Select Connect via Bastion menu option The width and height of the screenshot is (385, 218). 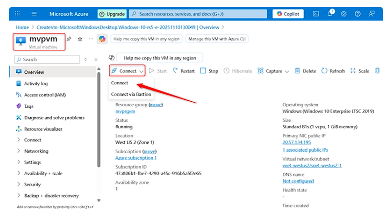click(x=130, y=94)
